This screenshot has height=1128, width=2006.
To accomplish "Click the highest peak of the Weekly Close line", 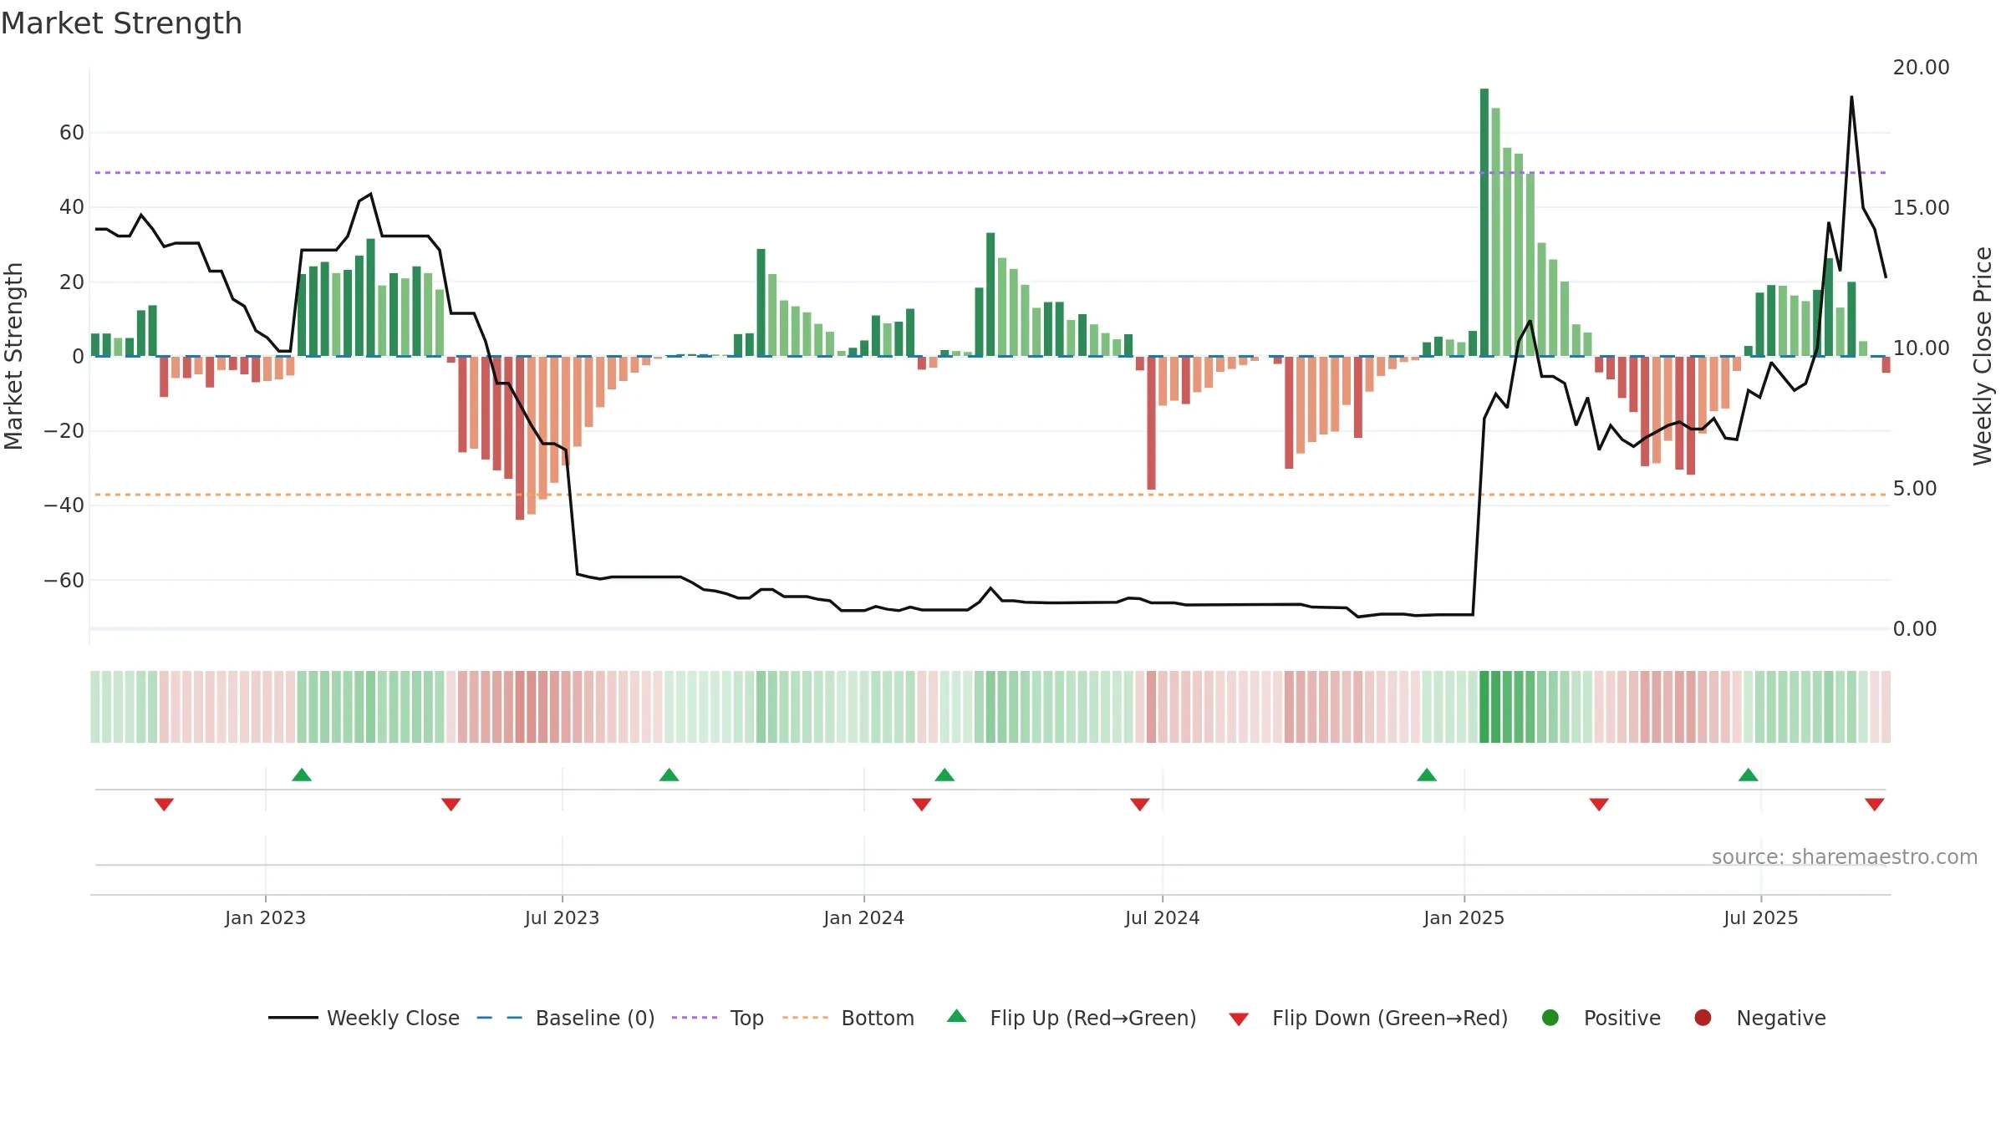I will pos(1851,98).
